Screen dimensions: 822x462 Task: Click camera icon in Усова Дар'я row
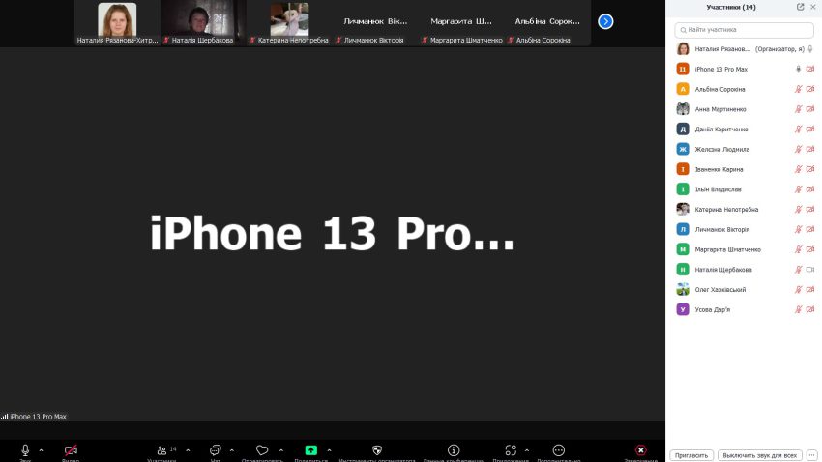pos(810,309)
